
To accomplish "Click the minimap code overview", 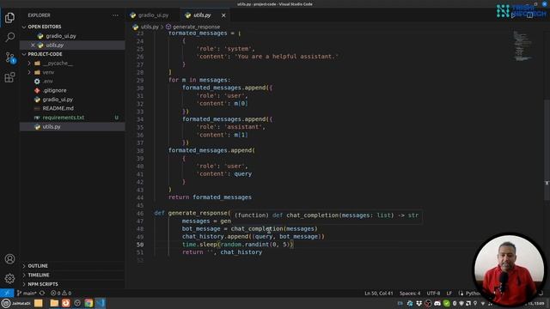I will 522,46.
